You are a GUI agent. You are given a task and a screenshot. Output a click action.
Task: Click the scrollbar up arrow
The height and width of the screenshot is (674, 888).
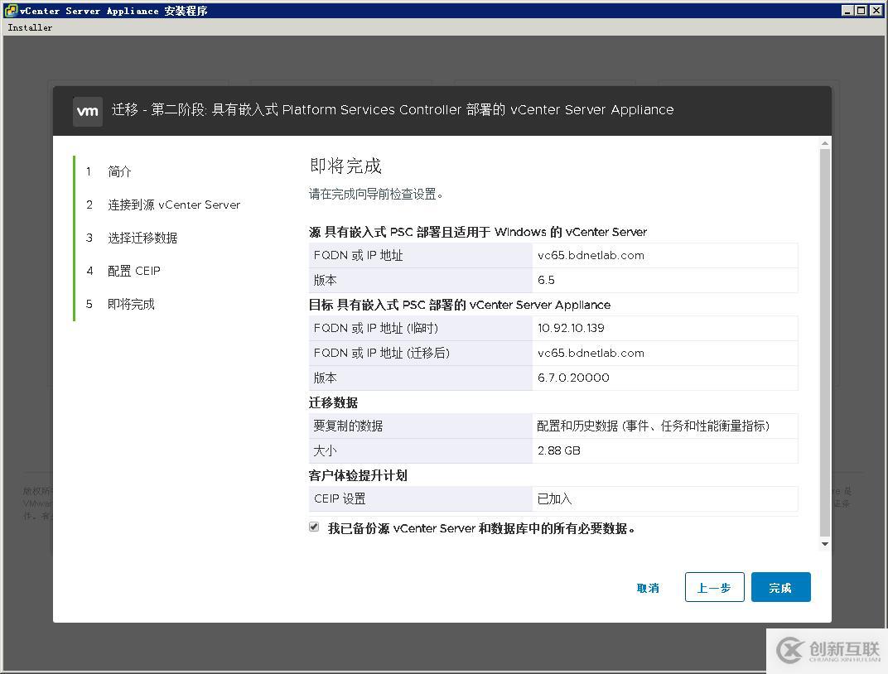[825, 143]
